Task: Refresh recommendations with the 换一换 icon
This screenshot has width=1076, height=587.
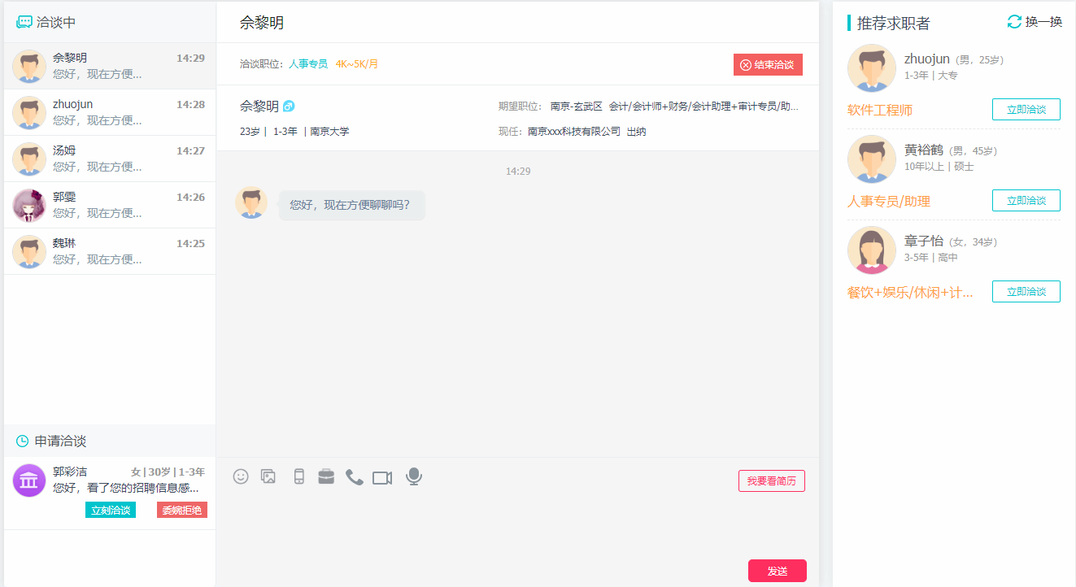Action: [x=1013, y=22]
